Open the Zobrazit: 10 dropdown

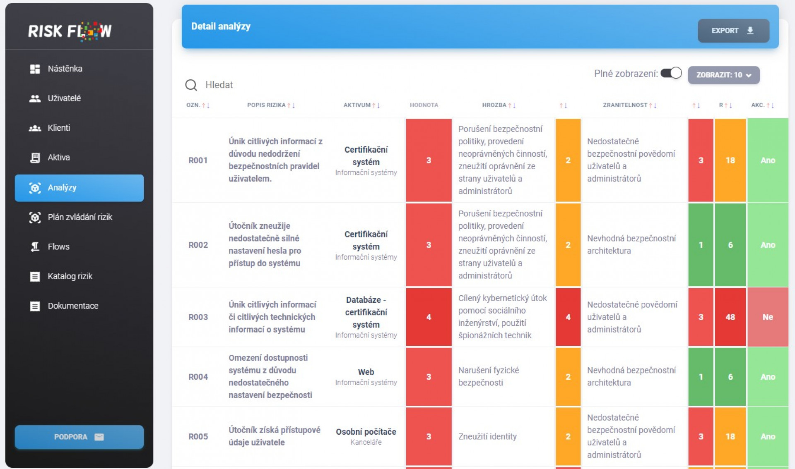(x=723, y=75)
